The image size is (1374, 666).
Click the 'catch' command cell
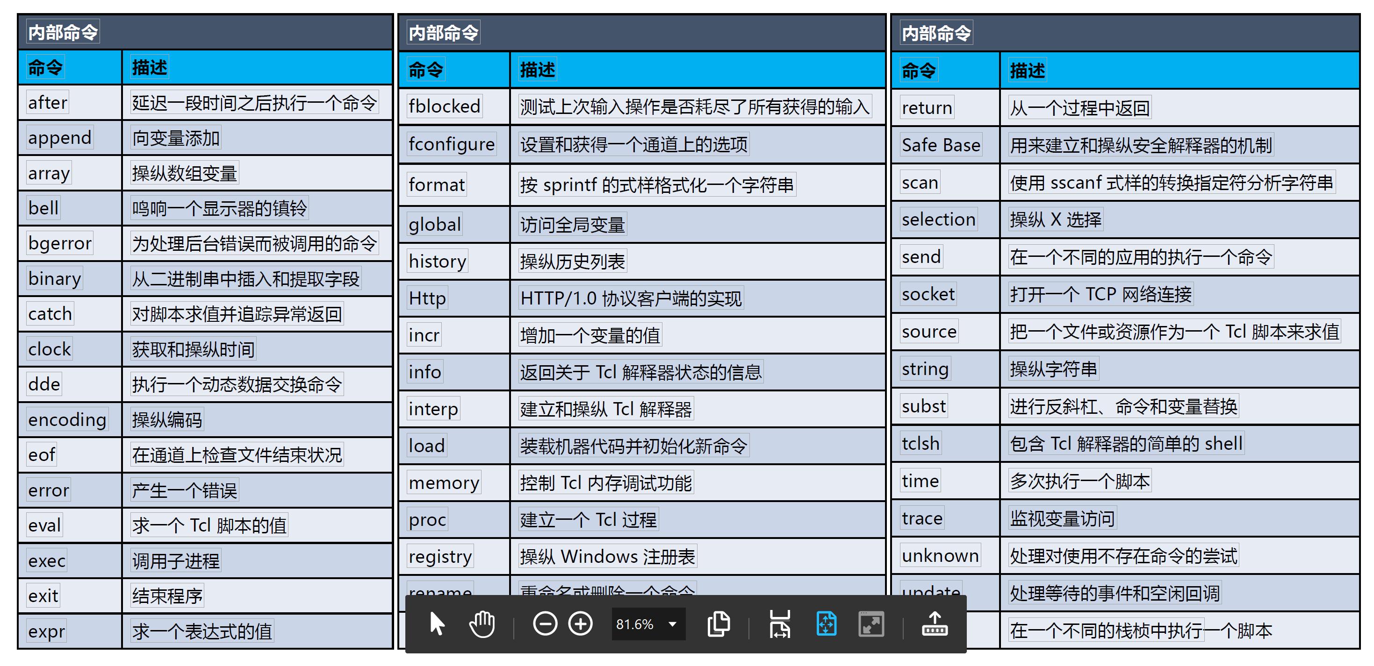click(70, 314)
